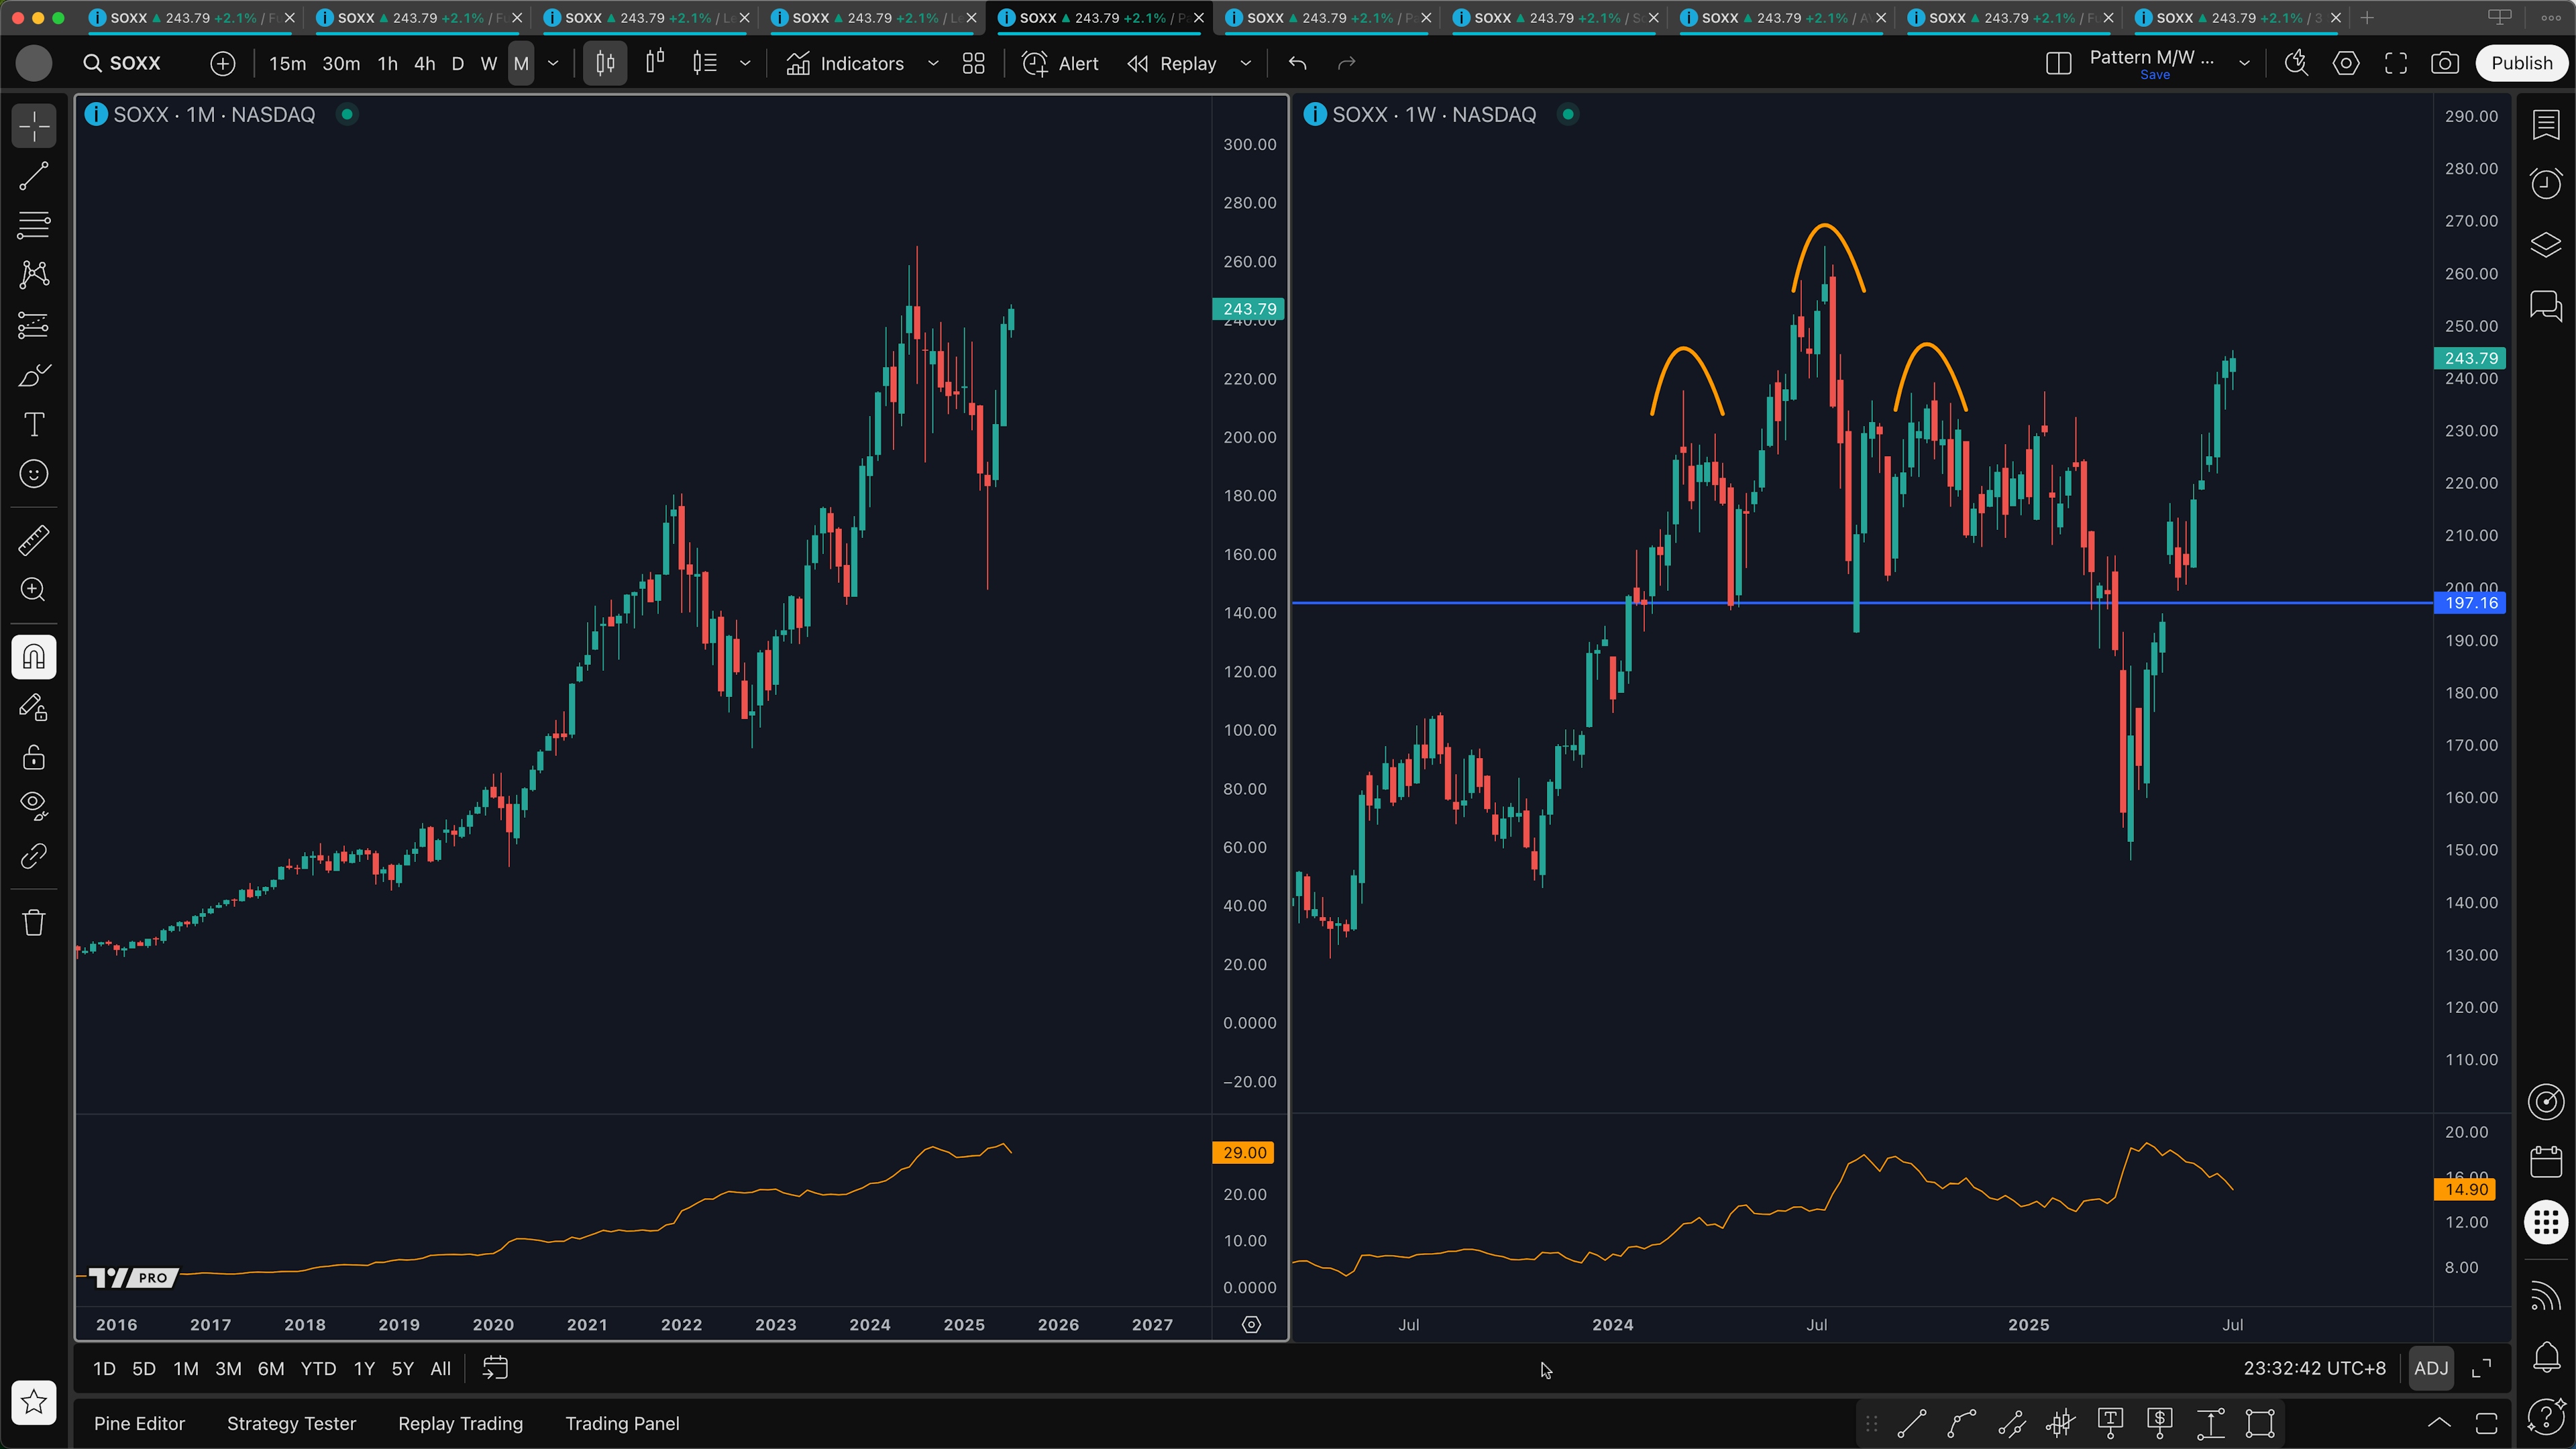Select the crosshair cursor tool
Viewport: 2576px width, 1449px height.
(34, 127)
